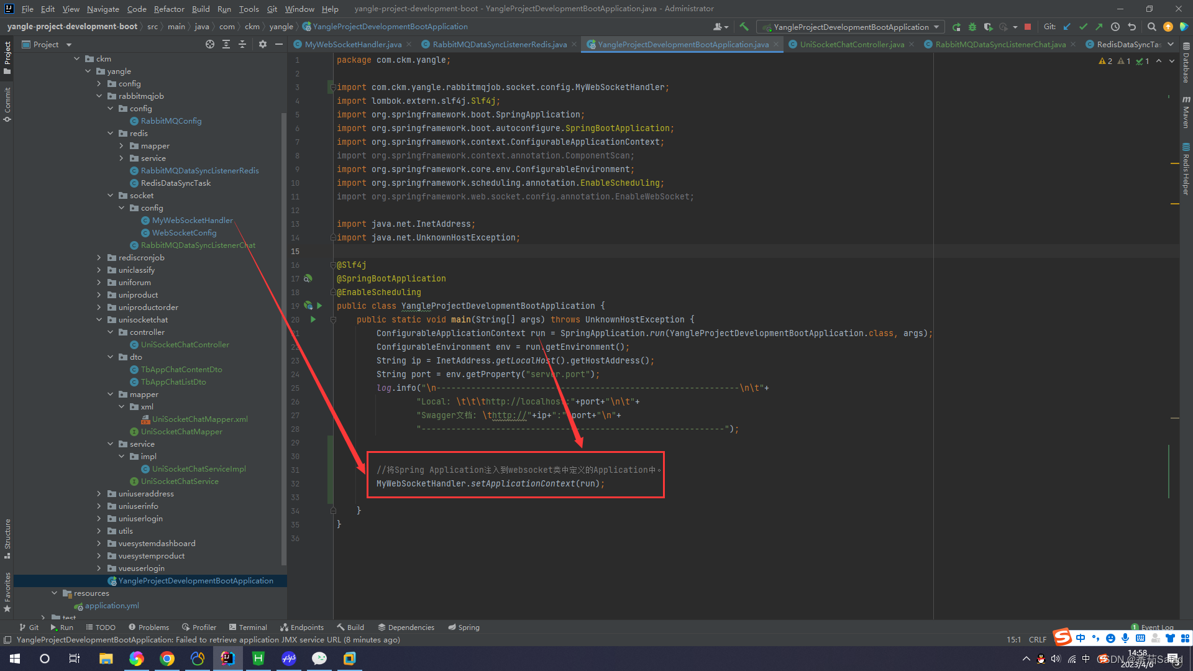The width and height of the screenshot is (1193, 671).
Task: Expand the vueuserlogin folder
Action: click(99, 568)
